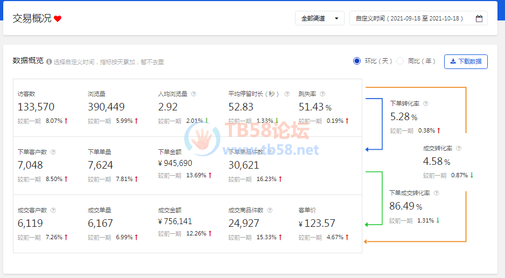This screenshot has width=505, height=278.
Task: Click the 下单金额 metric value
Action: click(175, 163)
